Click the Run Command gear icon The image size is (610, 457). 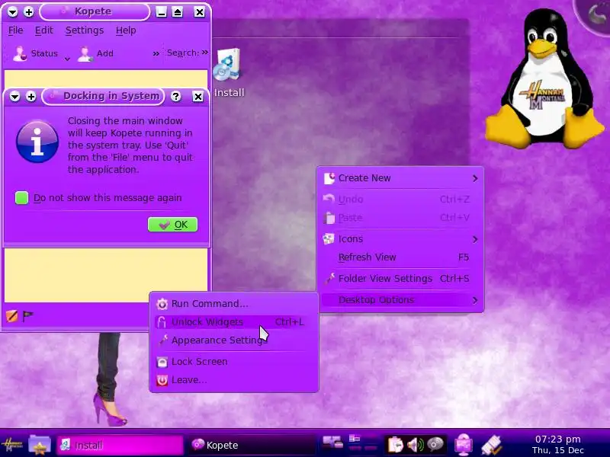click(x=162, y=304)
